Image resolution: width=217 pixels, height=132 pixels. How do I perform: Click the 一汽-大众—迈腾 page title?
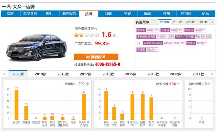click(x=18, y=7)
